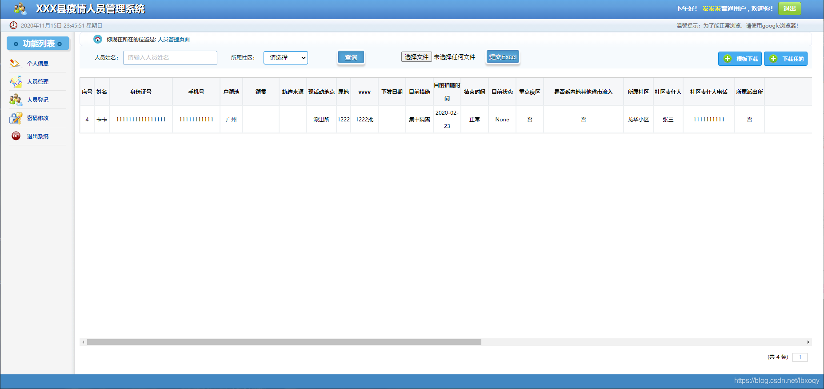Click the 人员姓名 input field
824x389 pixels.
coord(170,58)
